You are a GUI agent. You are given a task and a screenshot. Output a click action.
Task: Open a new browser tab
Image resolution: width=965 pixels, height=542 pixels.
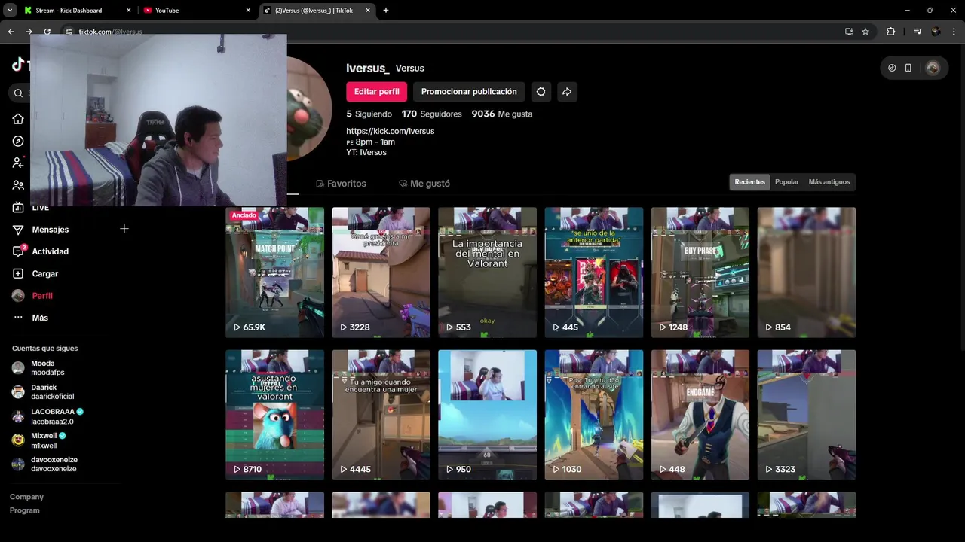(x=386, y=11)
